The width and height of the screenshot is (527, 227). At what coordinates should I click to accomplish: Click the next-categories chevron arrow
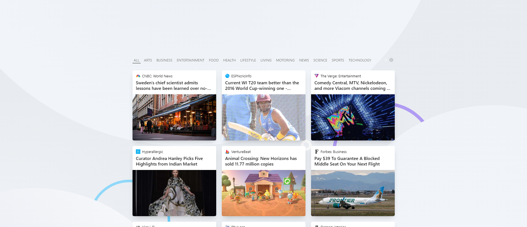pyautogui.click(x=386, y=60)
